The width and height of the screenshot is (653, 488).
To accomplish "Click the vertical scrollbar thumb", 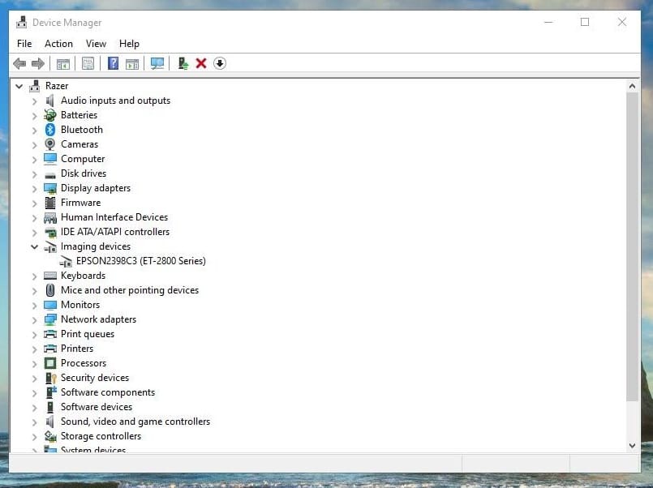I will point(632,246).
